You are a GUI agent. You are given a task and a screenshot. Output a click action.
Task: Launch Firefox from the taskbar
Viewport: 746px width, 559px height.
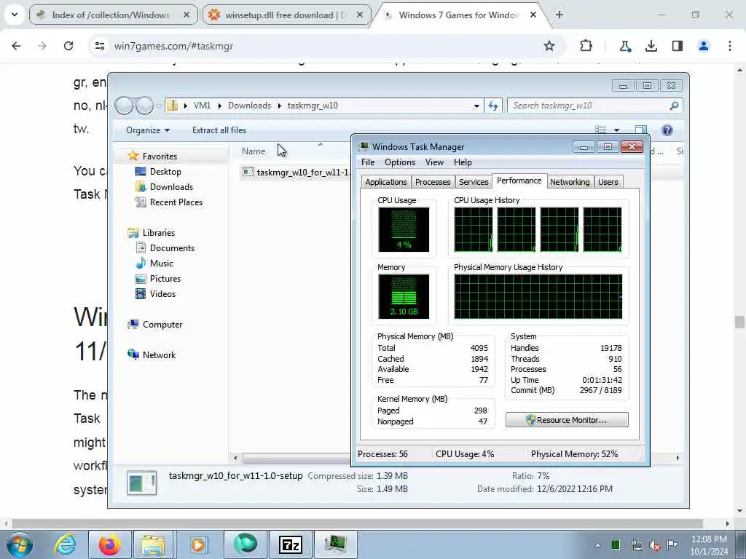coord(109,544)
